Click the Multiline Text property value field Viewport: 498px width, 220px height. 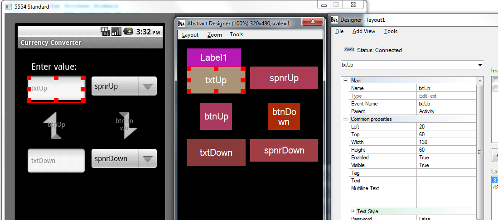446,196
